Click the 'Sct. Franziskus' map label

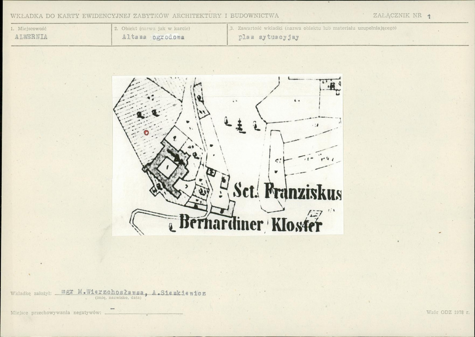point(288,191)
